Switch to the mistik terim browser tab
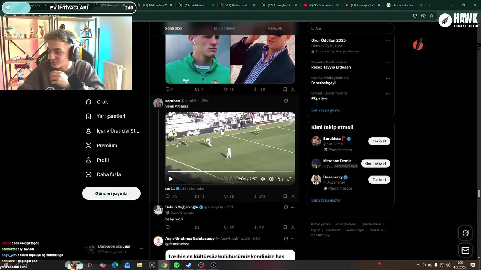The height and width of the screenshot is (270, 481). 196,5
